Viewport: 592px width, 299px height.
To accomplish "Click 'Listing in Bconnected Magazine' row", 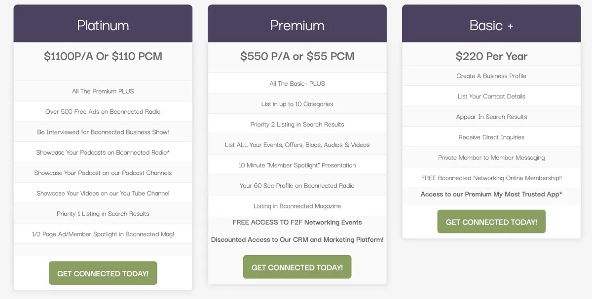I will click(x=297, y=206).
